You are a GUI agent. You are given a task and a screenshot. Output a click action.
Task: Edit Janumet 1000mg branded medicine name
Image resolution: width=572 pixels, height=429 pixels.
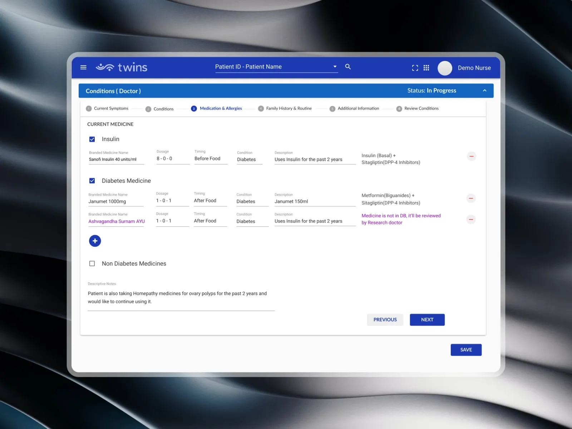[x=116, y=199]
